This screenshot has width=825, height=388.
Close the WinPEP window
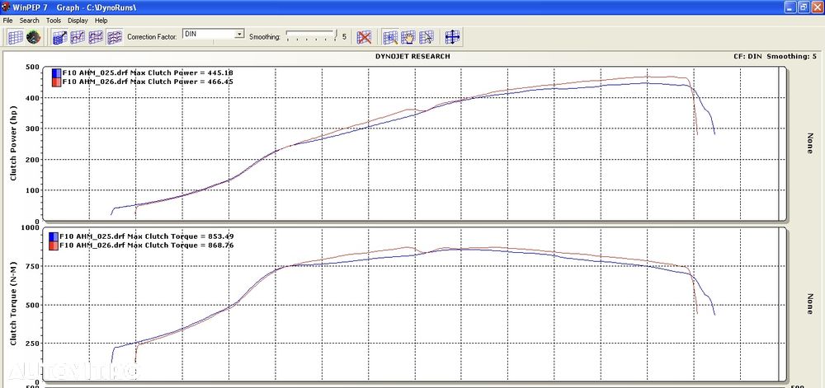tap(817, 7)
